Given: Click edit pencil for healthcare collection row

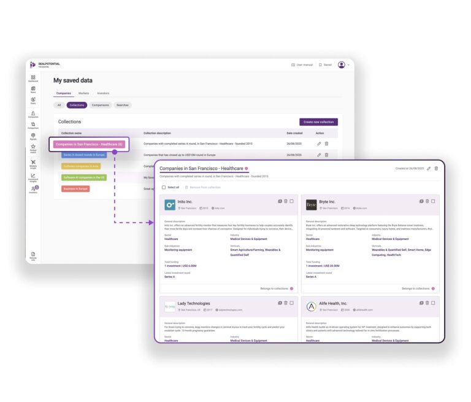Looking at the screenshot, I should (x=319, y=144).
